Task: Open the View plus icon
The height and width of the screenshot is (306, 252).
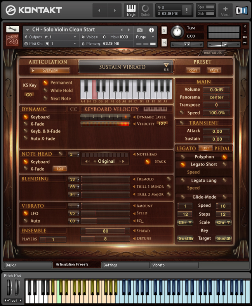Action: pos(225,11)
